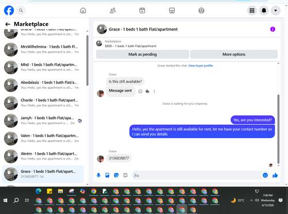Open File Explorer from taskbar
This screenshot has width=288, height=214.
60,191
